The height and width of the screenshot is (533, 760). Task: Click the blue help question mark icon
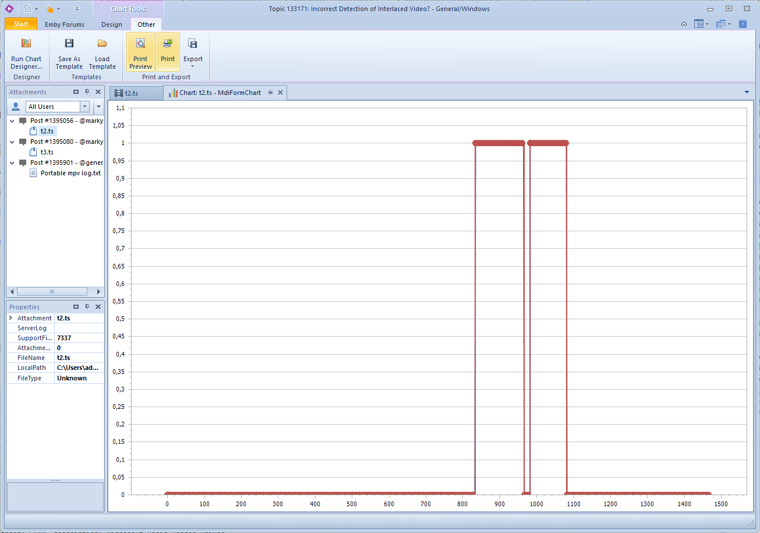[743, 24]
